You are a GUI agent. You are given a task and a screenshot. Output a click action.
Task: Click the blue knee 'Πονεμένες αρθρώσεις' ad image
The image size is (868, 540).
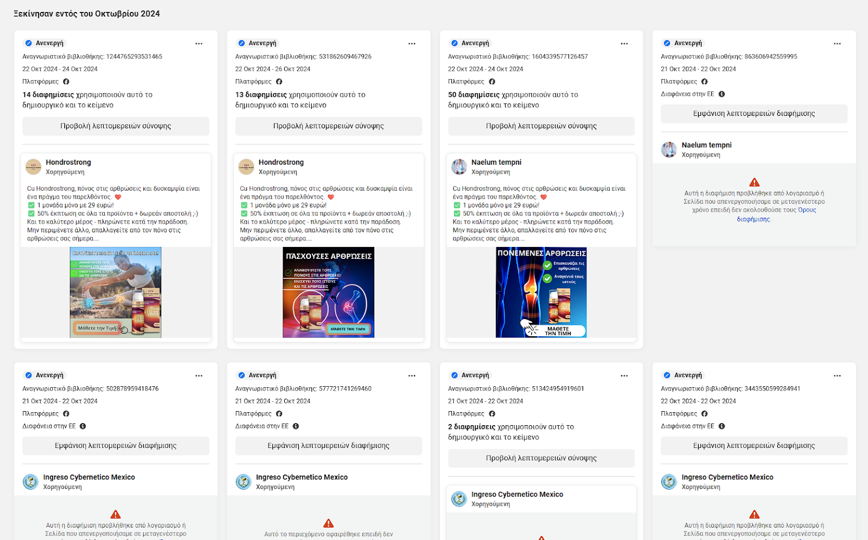coord(541,292)
